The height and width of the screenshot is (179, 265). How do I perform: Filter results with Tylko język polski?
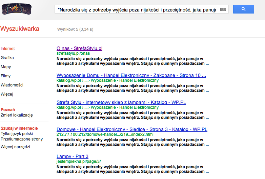(17, 134)
